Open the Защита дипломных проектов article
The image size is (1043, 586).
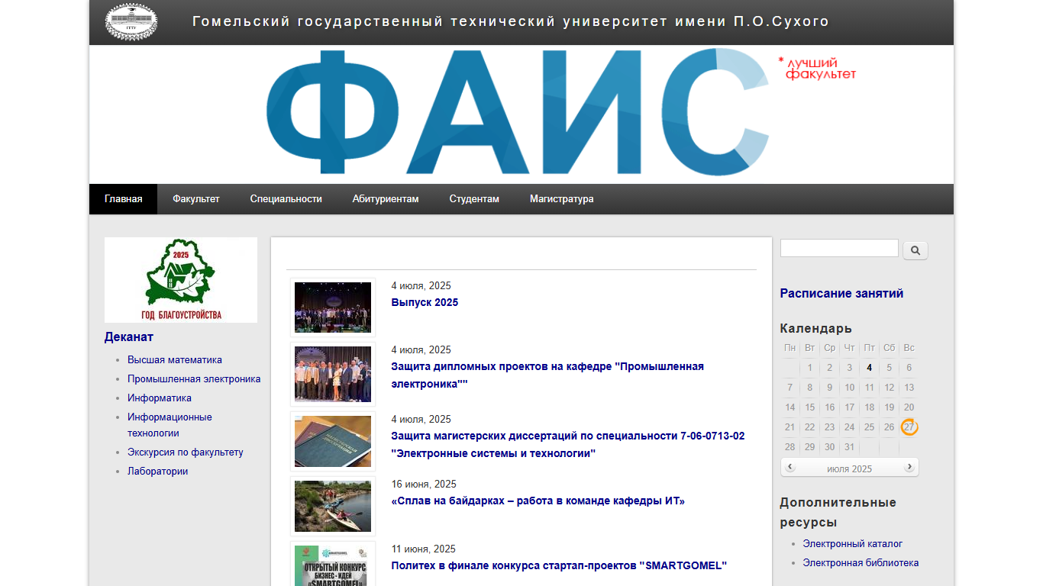(547, 375)
